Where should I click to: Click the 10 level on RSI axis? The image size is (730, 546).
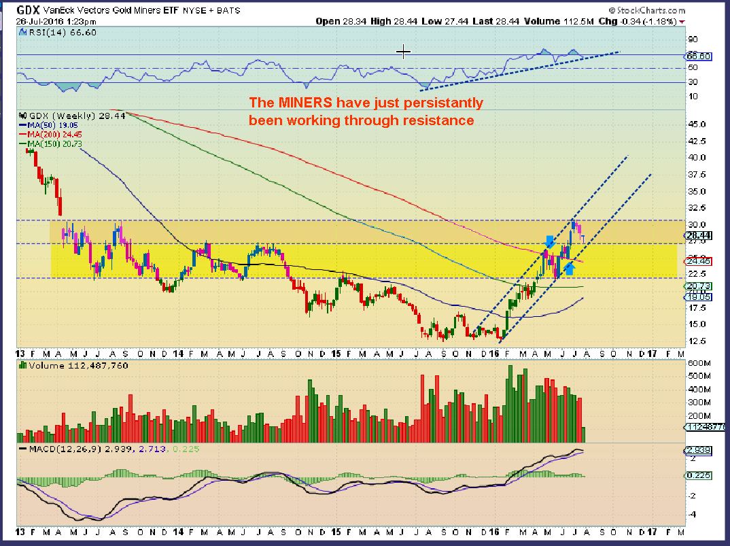point(693,97)
